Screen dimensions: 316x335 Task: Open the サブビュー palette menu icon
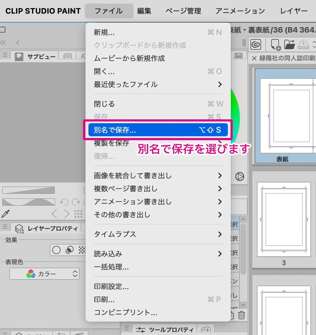[5, 55]
